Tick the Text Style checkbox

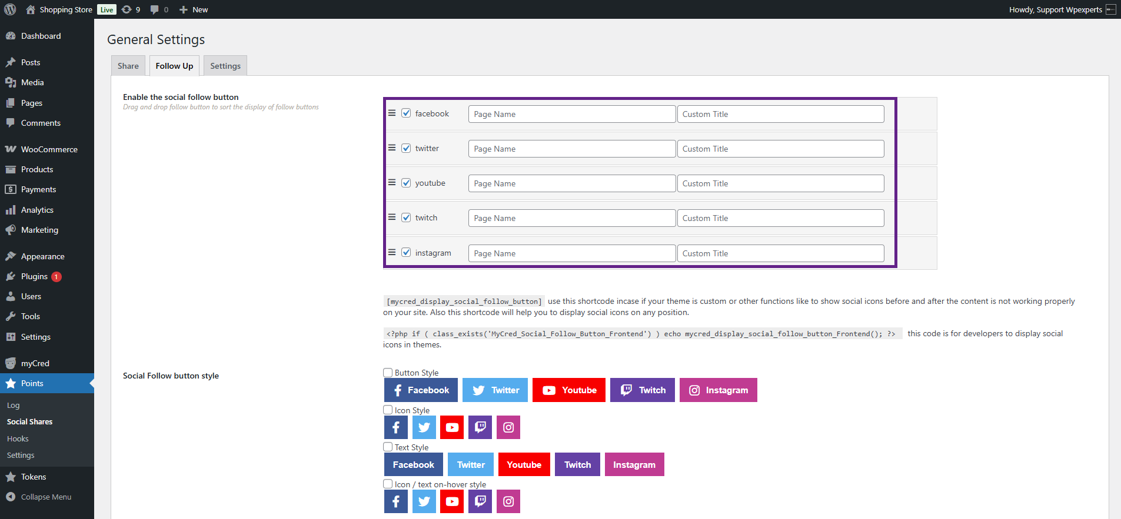(388, 447)
